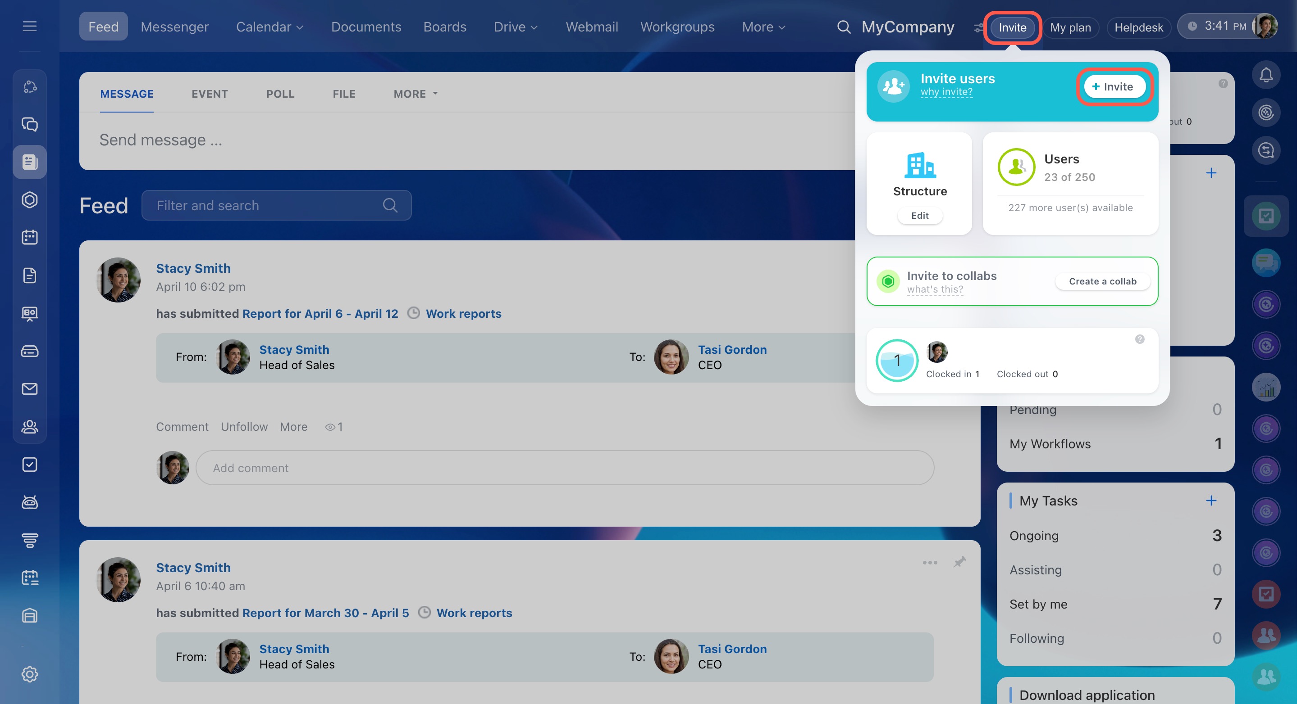Open the mail envelope icon in sidebar
The image size is (1297, 704).
(30, 389)
